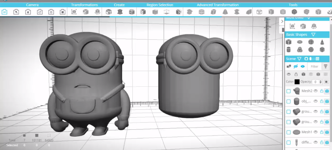Click Move icon in Most Used panel
The image size is (332, 150).
292,26
